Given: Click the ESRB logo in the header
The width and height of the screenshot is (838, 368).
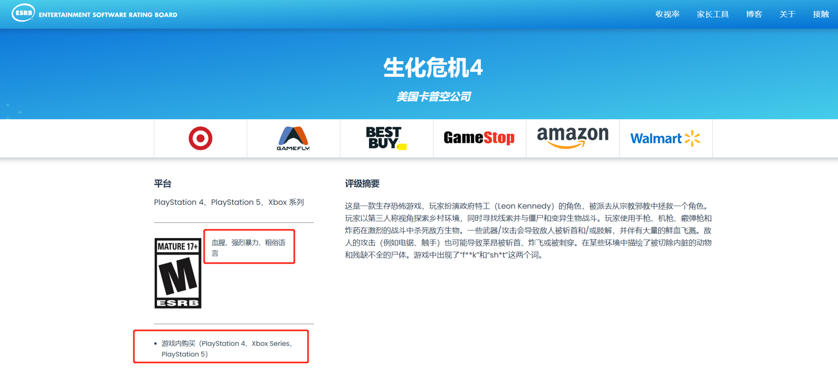Looking at the screenshot, I should (x=23, y=12).
